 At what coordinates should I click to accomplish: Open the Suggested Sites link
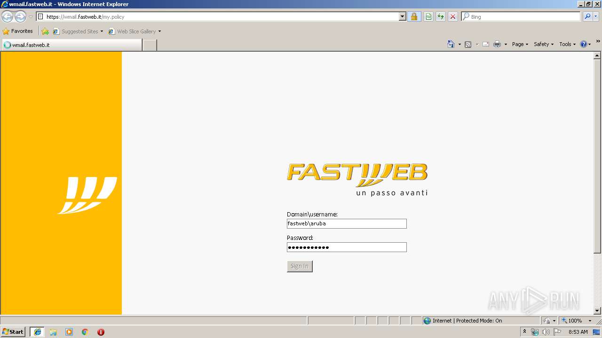78,31
